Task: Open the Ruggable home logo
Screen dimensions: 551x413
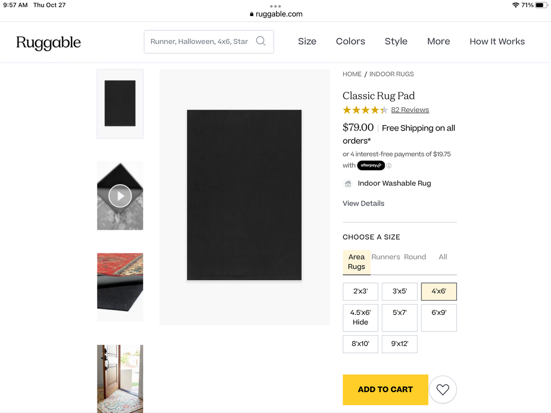Action: [x=48, y=42]
